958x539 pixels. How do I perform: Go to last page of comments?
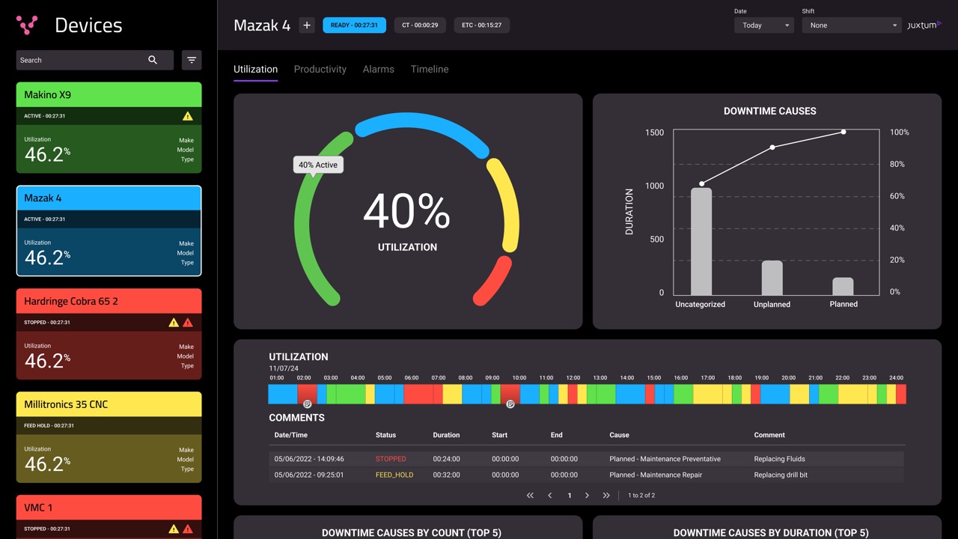click(x=606, y=496)
